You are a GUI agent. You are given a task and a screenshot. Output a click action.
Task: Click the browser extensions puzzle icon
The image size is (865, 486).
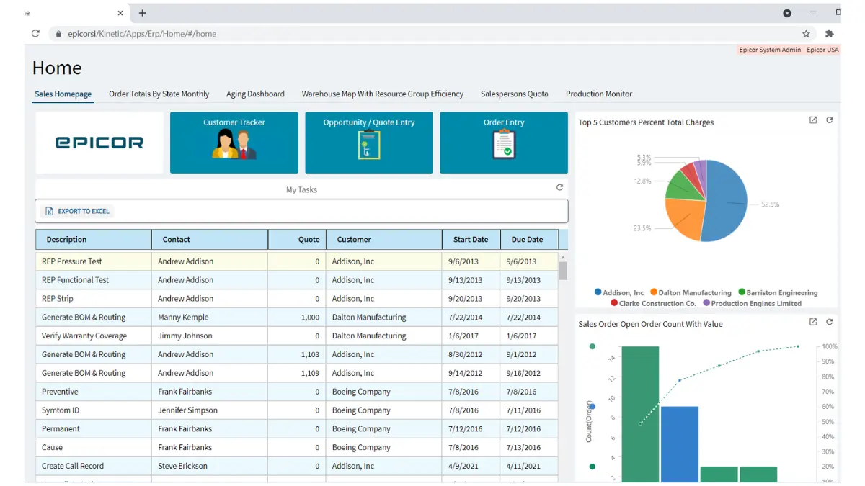(x=829, y=33)
